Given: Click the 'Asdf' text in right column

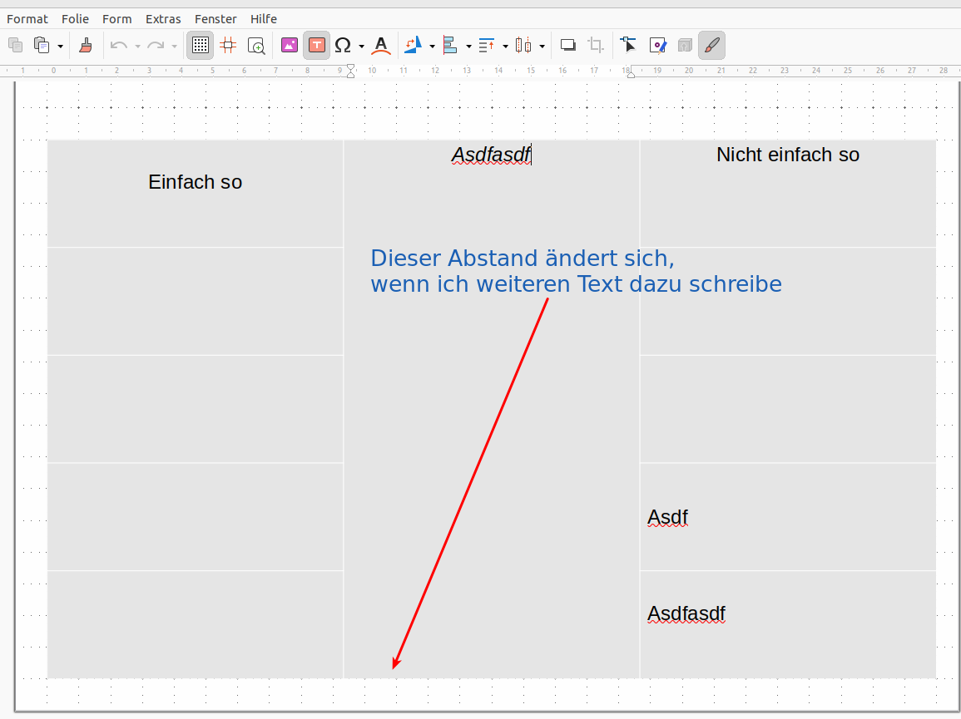Looking at the screenshot, I should (667, 518).
